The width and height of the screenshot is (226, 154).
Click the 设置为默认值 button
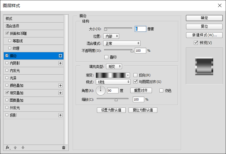[111, 110]
